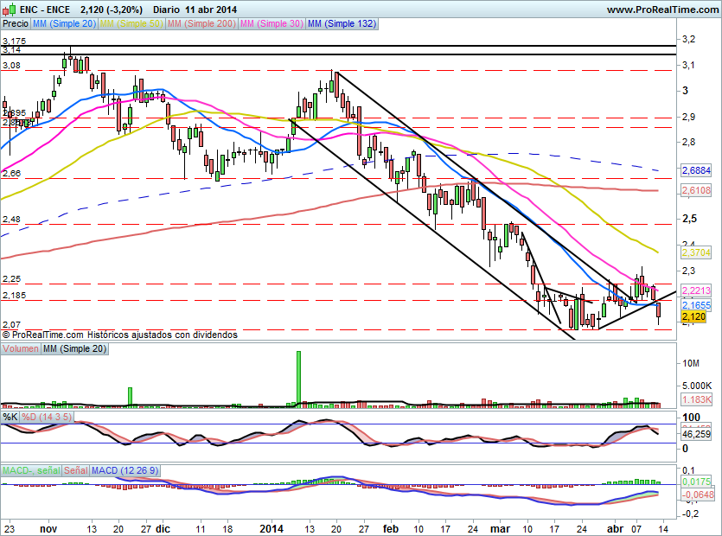Click the 2,6884 moving average value tag

coord(695,170)
